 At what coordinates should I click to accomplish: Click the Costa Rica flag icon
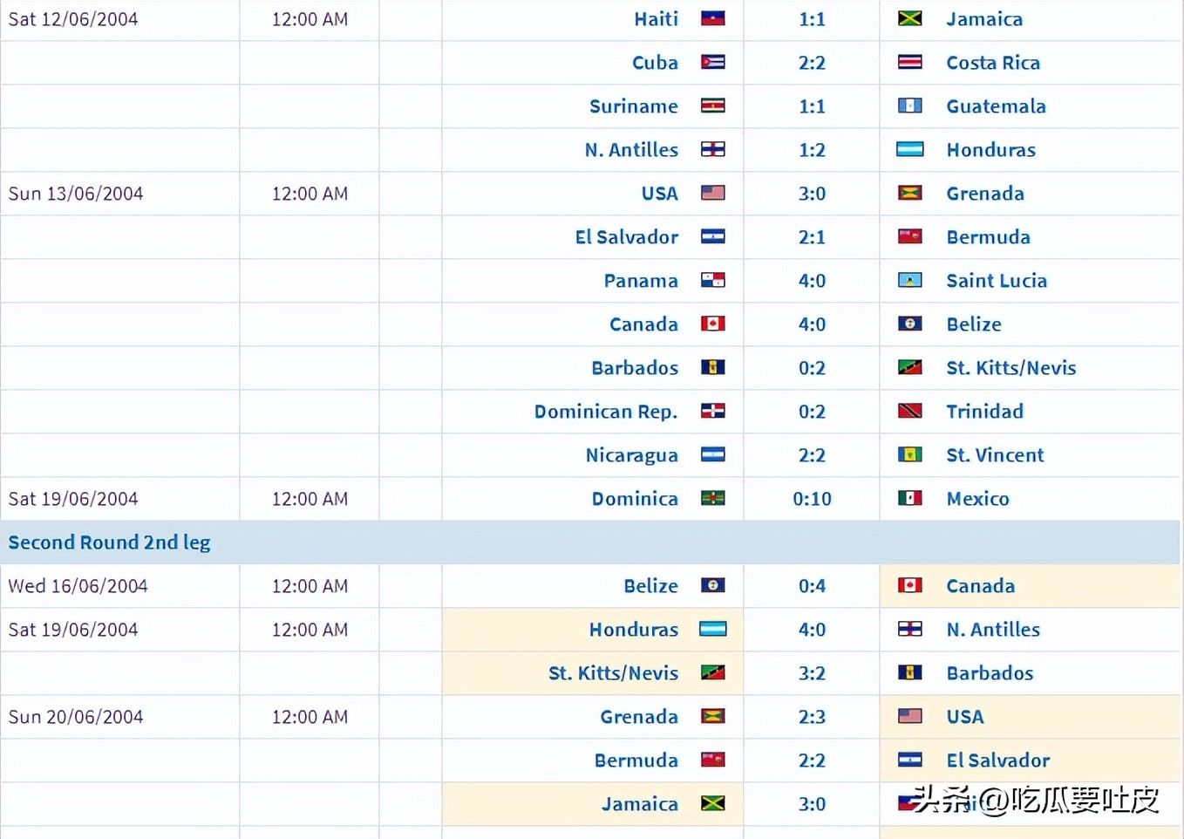909,62
